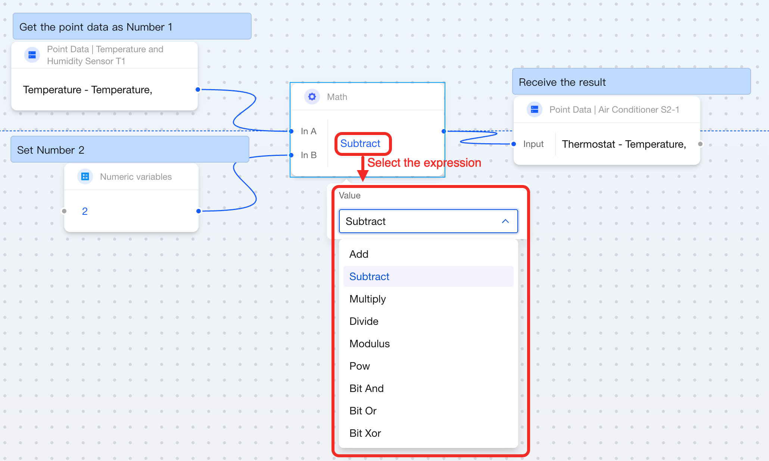Click the Math node output port dot

443,131
